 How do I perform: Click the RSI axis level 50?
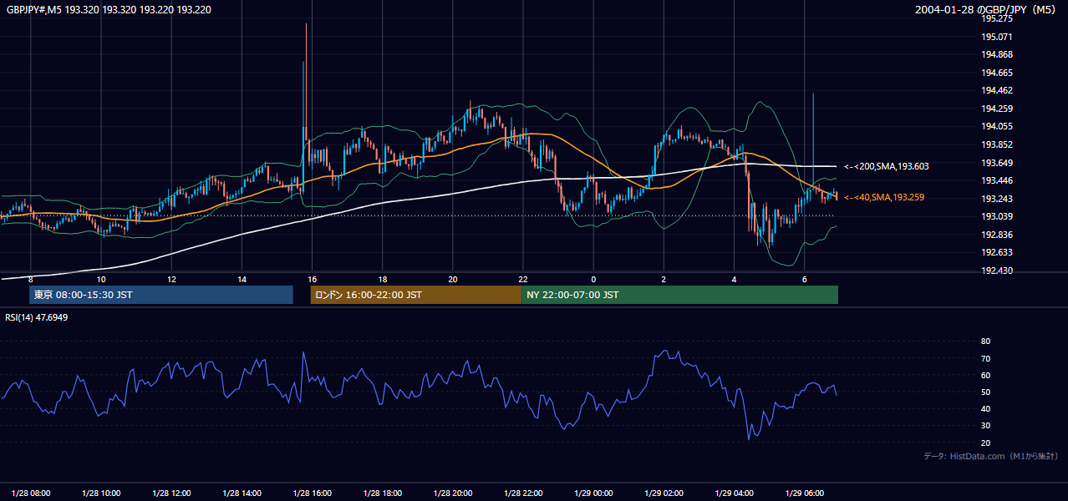986,392
